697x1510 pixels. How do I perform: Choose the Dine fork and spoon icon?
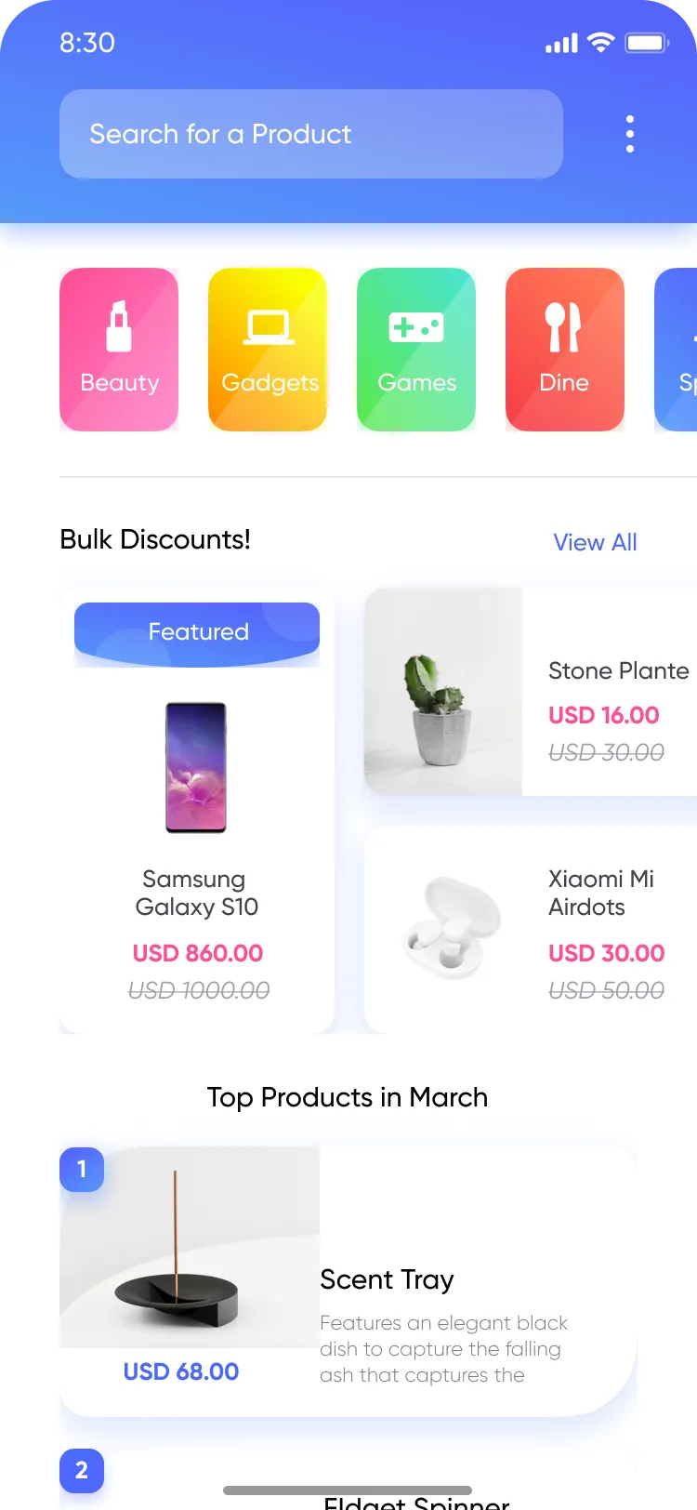click(x=563, y=327)
